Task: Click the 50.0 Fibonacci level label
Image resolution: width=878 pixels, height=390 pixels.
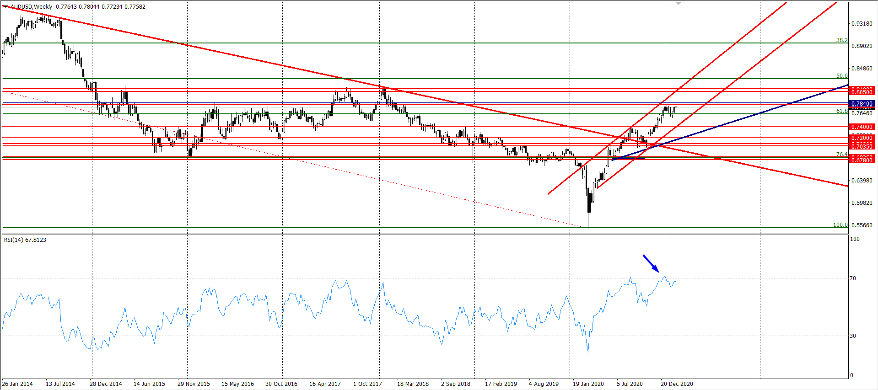Action: click(x=841, y=76)
